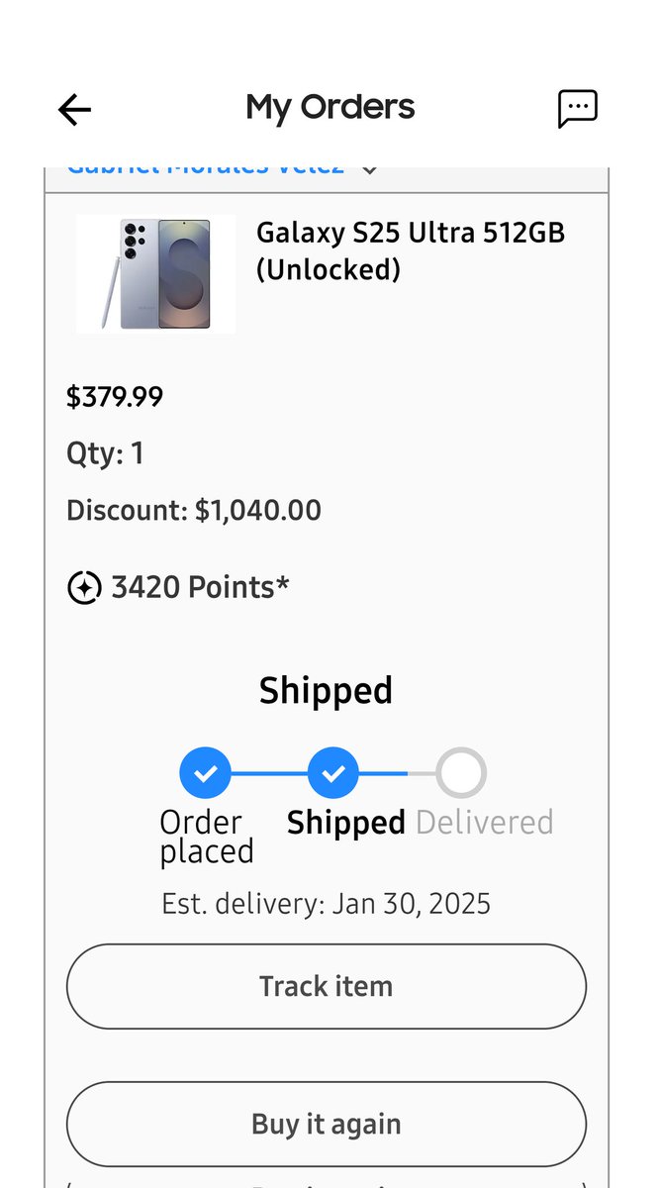Tap the Track item button
Image resolution: width=661 pixels, height=1188 pixels.
(x=327, y=987)
